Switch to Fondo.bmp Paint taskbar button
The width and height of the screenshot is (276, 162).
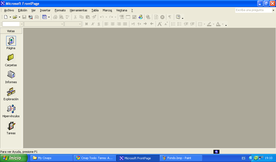[x=181, y=158]
